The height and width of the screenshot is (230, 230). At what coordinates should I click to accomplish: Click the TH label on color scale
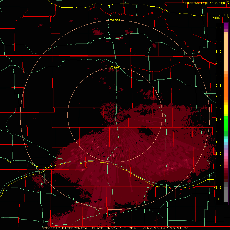[220, 199]
